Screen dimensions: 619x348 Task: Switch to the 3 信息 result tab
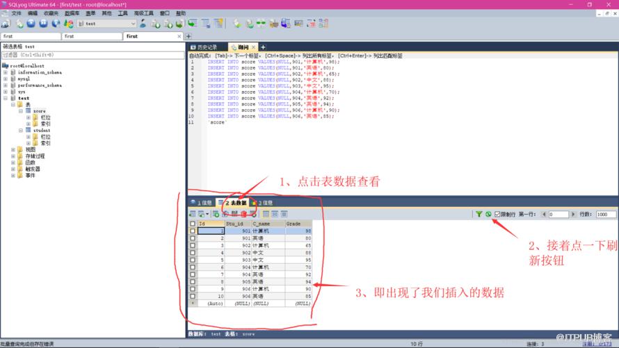tap(263, 203)
